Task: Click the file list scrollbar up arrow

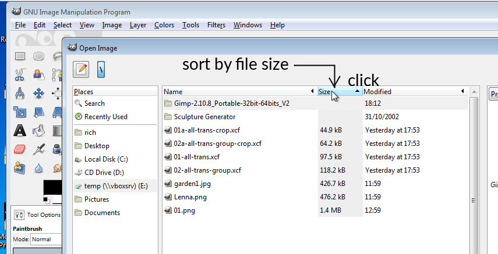Action: pos(474,92)
